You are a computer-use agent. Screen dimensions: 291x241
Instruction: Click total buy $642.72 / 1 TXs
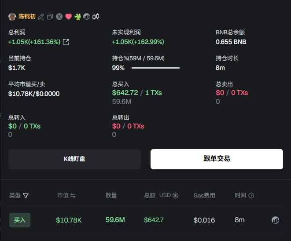[x=137, y=93]
